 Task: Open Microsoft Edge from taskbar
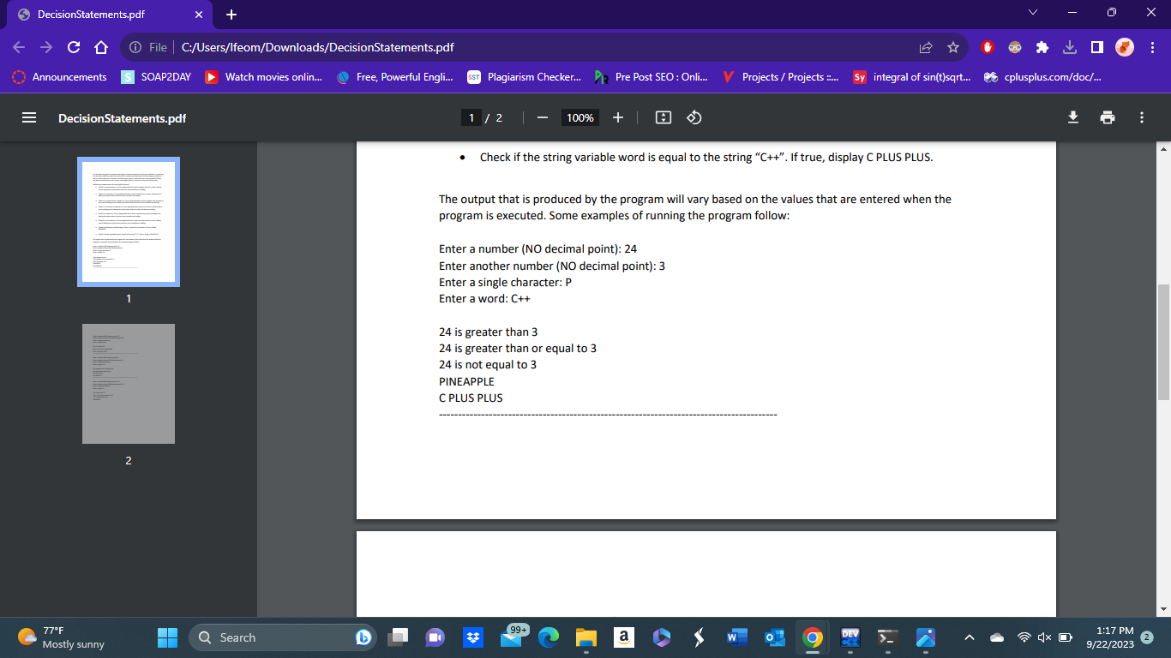click(x=548, y=637)
